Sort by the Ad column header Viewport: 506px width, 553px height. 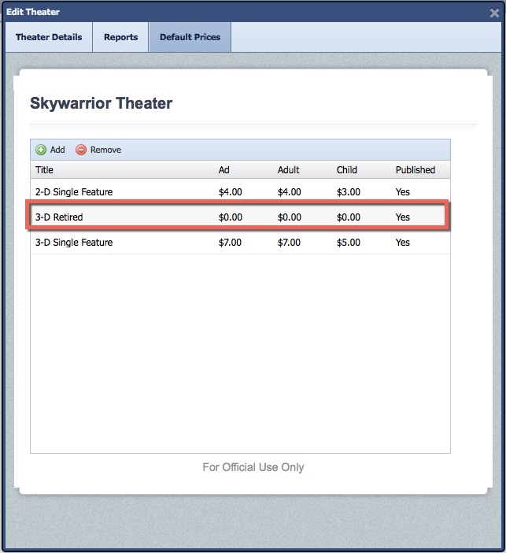[224, 169]
